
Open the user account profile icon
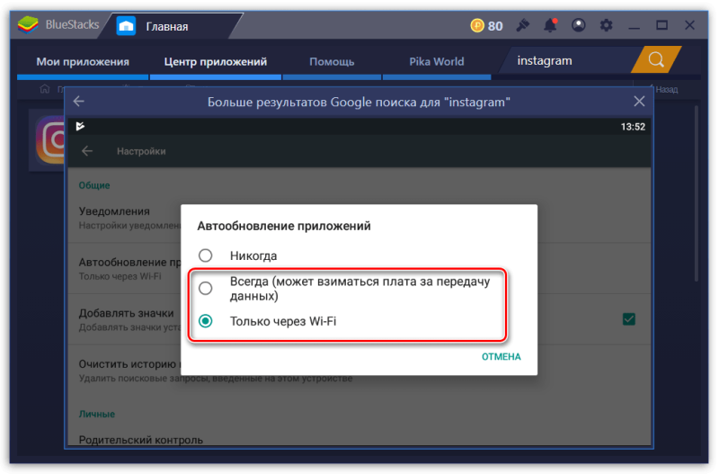coord(578,25)
